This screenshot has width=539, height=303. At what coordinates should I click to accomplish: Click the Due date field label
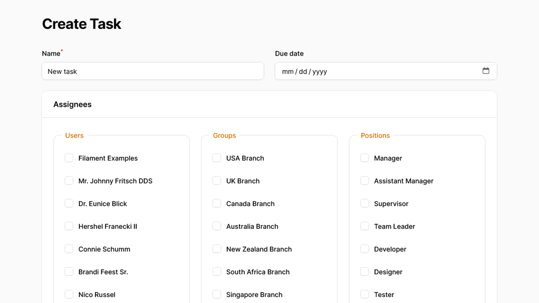click(289, 53)
